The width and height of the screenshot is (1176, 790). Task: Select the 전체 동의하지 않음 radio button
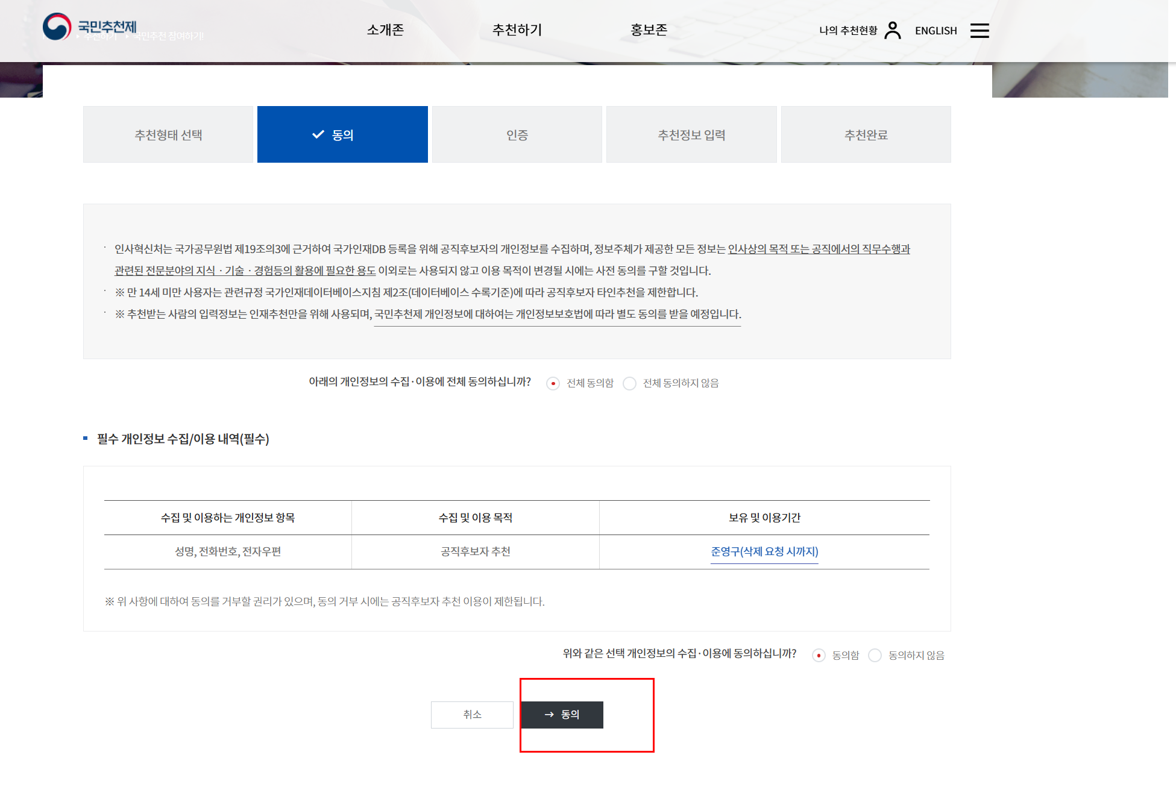[x=630, y=383]
